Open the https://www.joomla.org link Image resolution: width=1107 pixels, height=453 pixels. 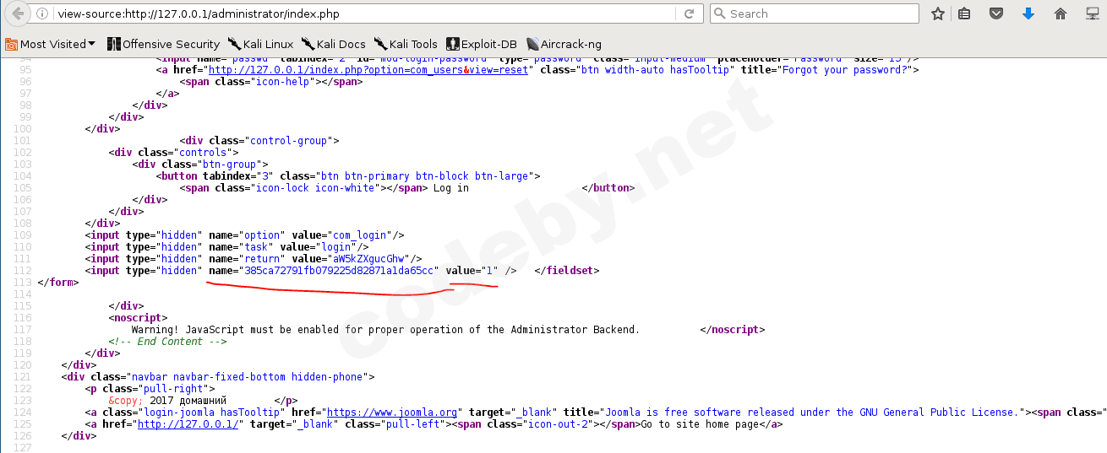pyautogui.click(x=392, y=413)
